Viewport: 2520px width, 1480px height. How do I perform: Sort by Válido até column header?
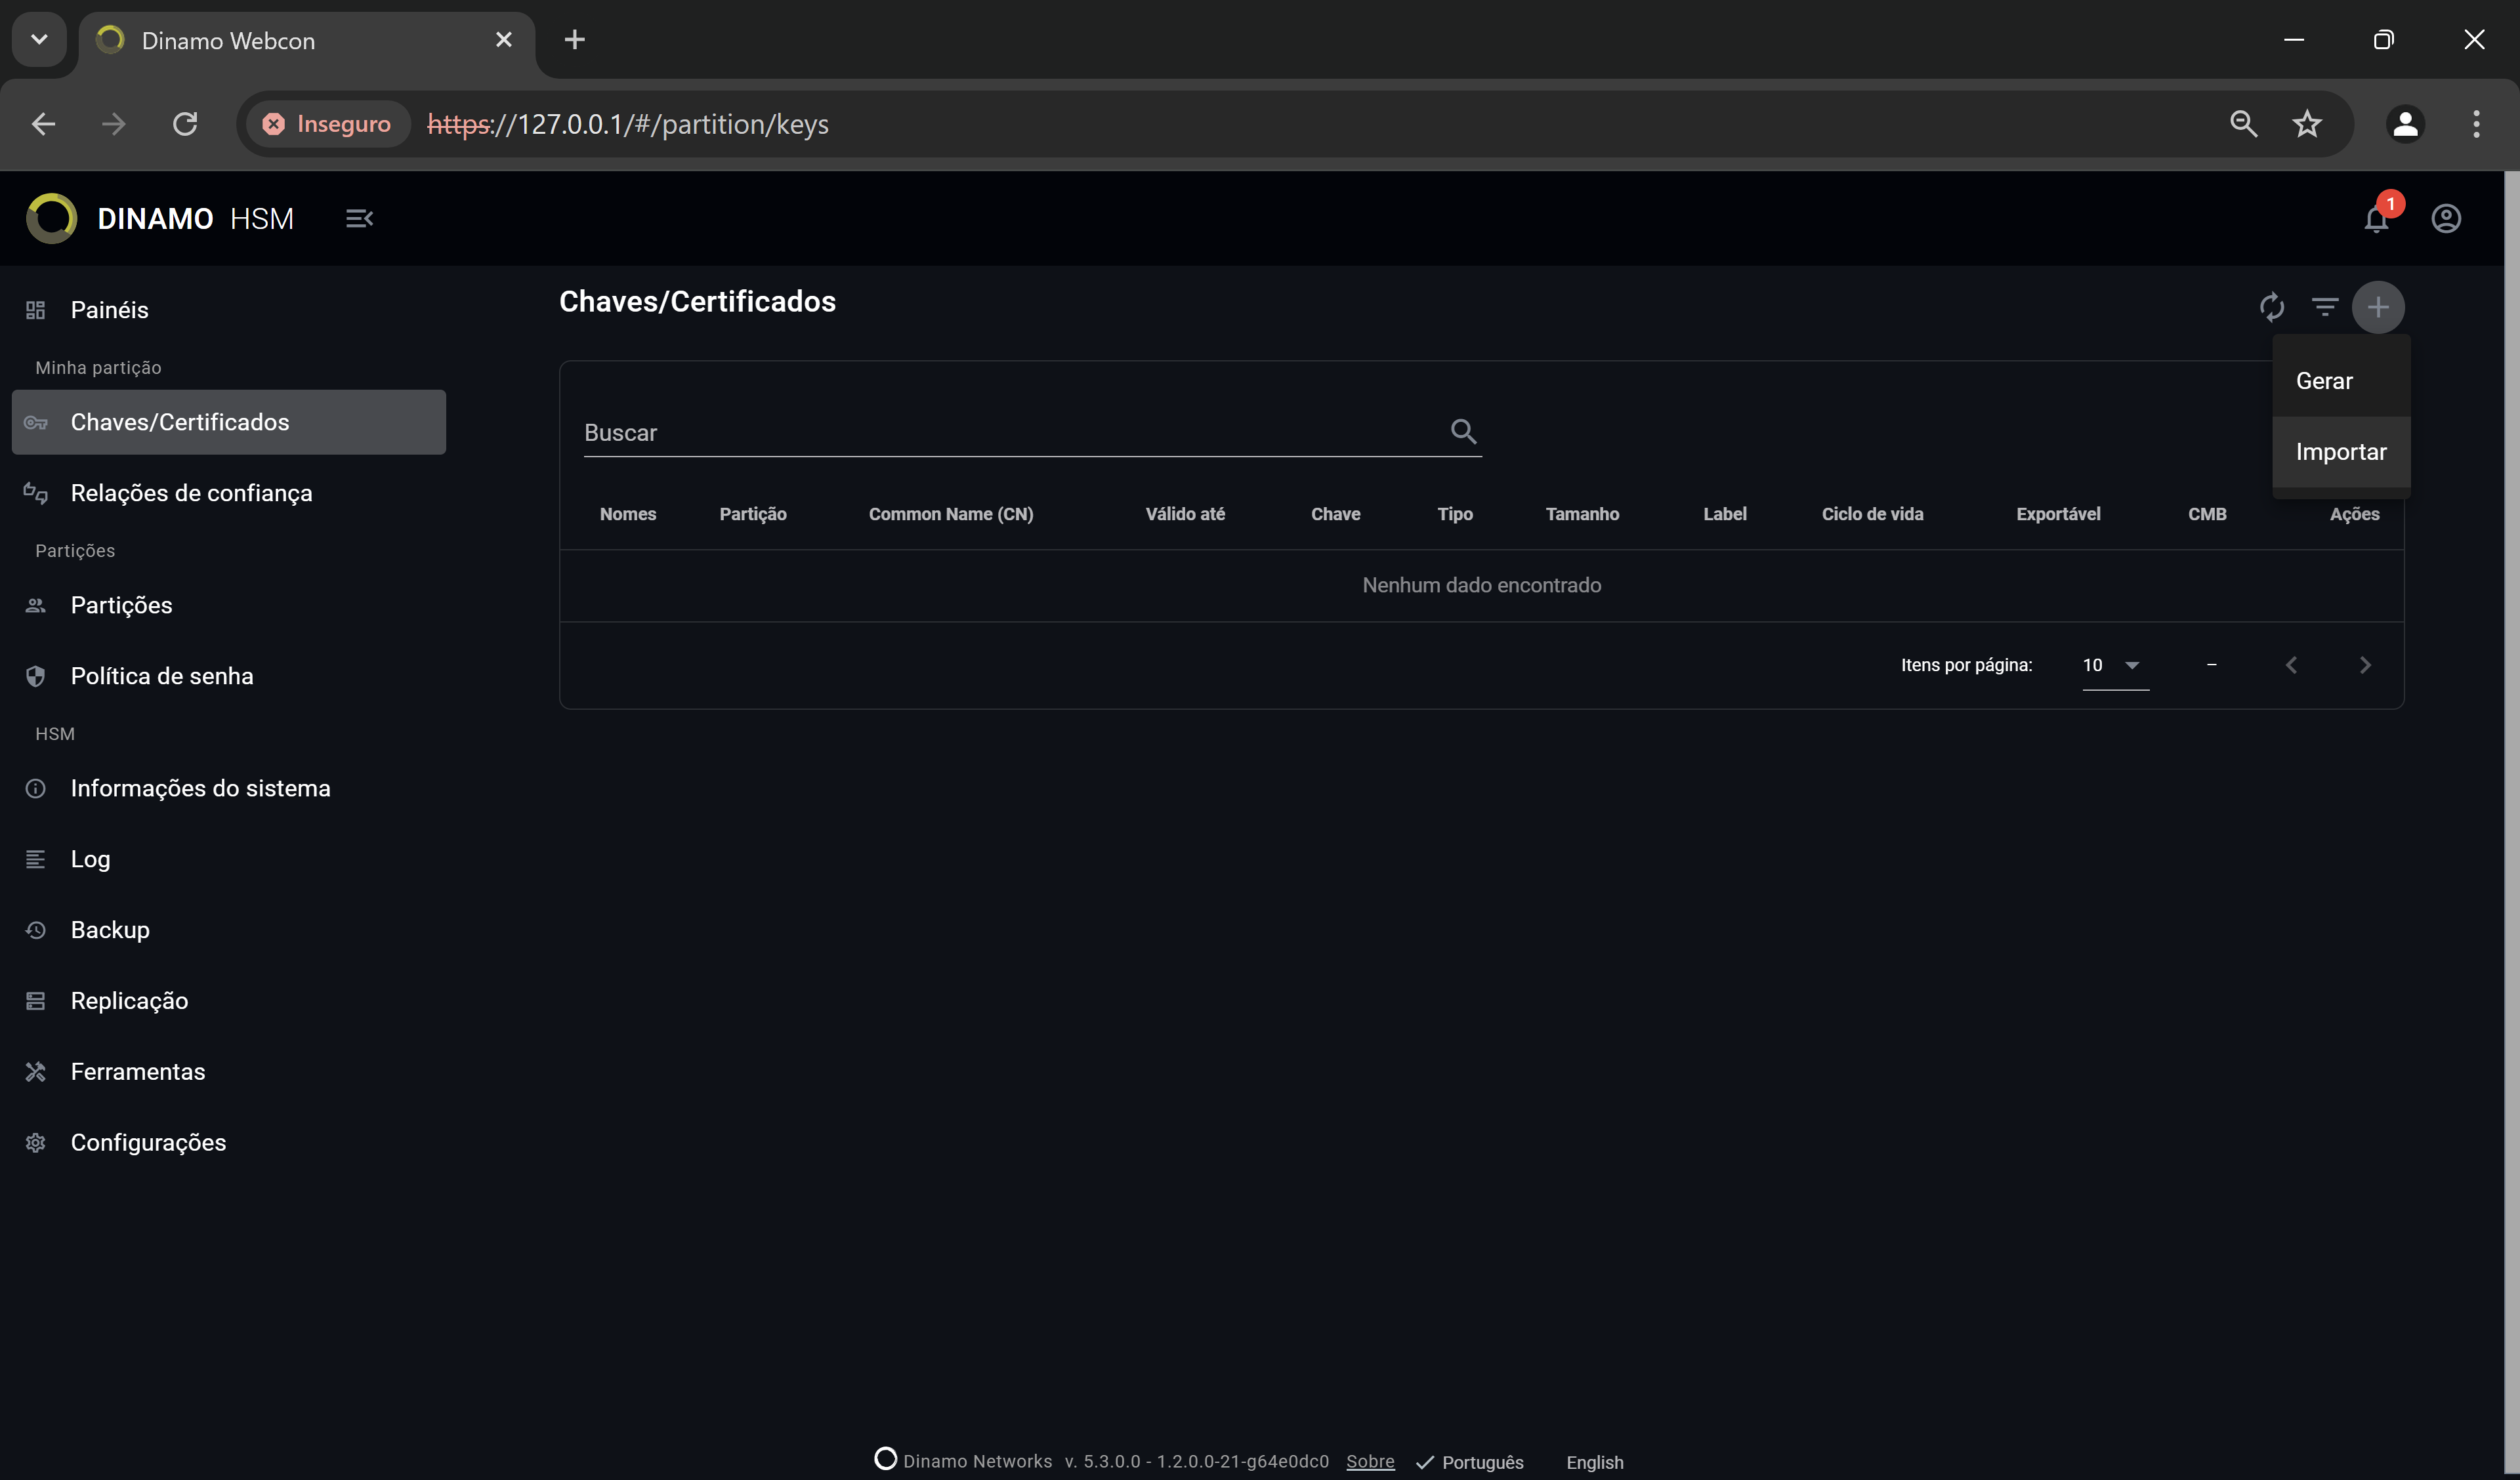[x=1185, y=514]
